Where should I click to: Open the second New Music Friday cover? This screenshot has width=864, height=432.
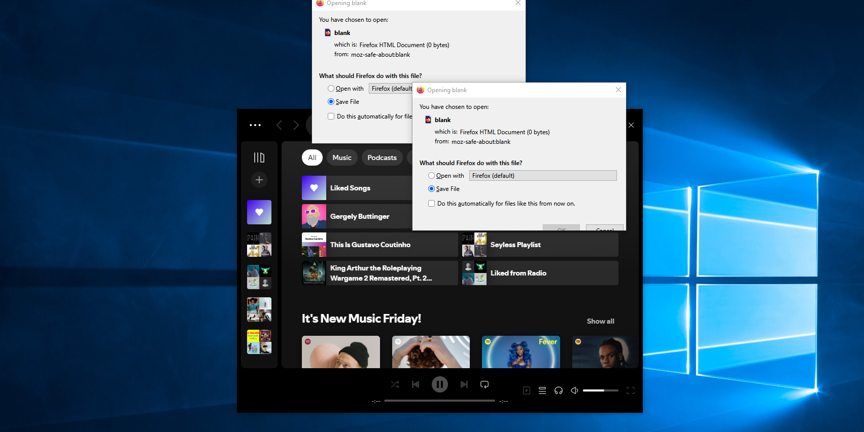[x=431, y=352]
